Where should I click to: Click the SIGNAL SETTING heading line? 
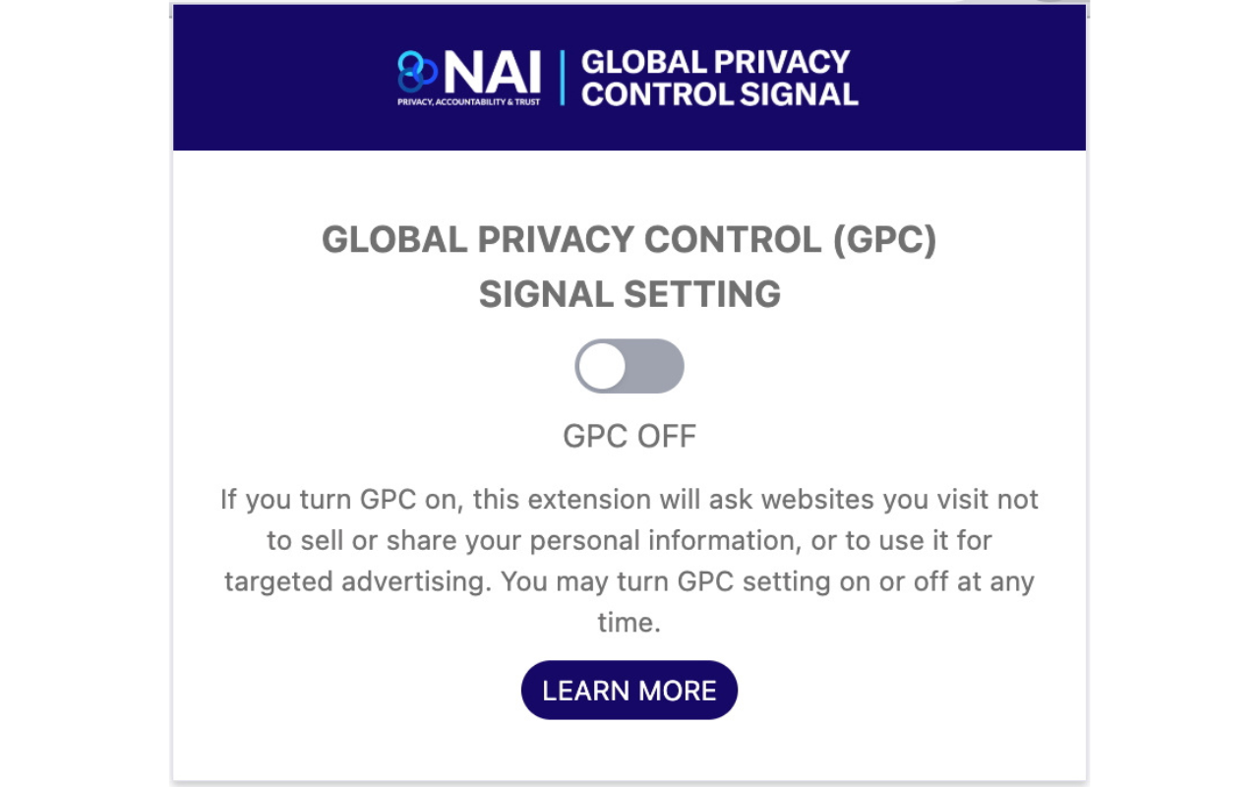[629, 294]
